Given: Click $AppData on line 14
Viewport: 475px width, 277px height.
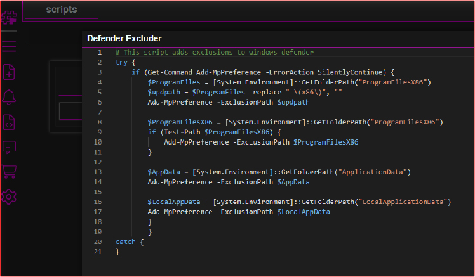Looking at the screenshot, I should [x=293, y=182].
